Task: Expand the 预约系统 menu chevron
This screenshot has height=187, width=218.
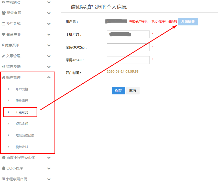Action: [x=49, y=24]
